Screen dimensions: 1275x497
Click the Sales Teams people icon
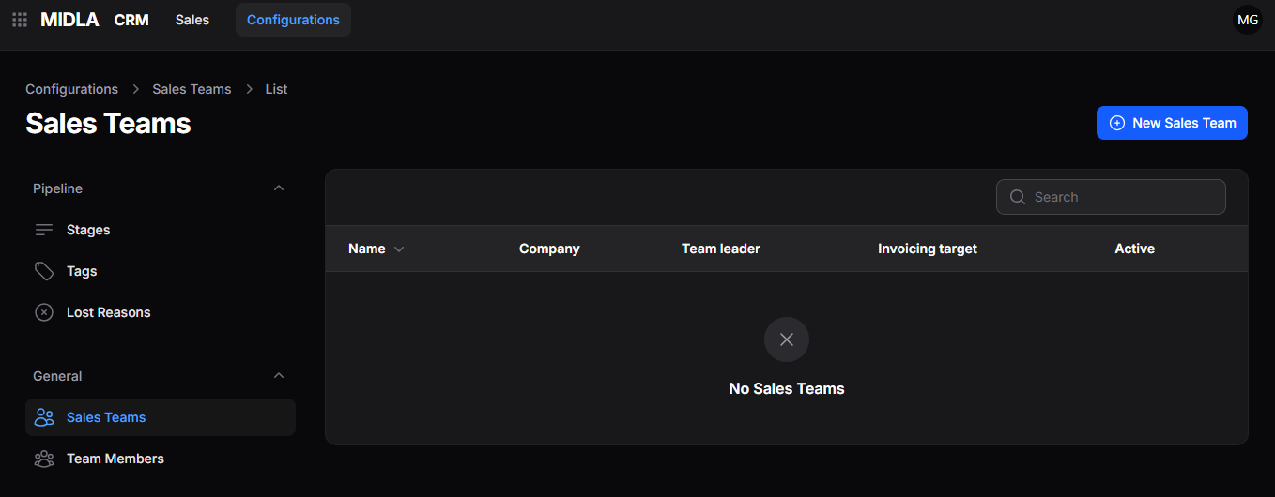(x=44, y=417)
